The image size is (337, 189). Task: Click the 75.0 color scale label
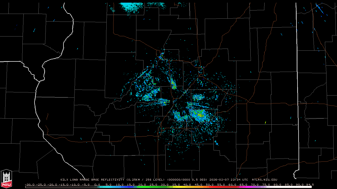click(266, 185)
